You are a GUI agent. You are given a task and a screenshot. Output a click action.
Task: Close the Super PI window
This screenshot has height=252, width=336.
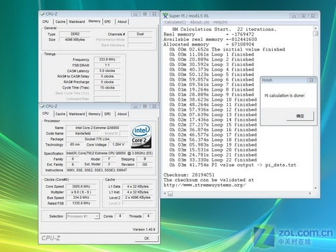coord(313,16)
